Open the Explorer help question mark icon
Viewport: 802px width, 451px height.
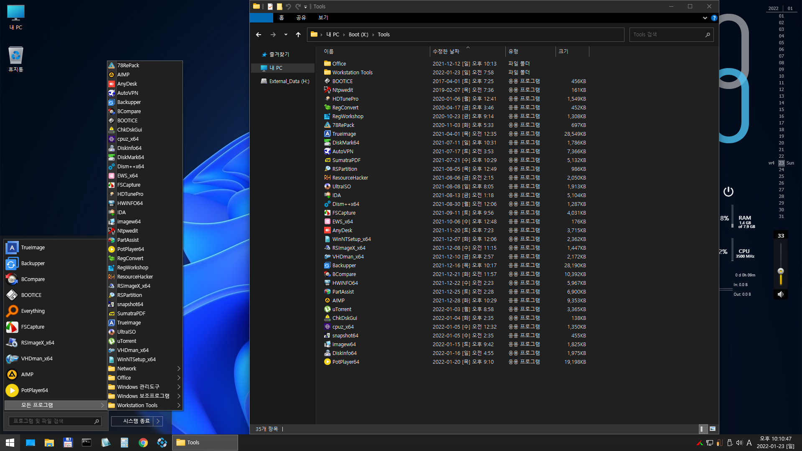tap(714, 18)
